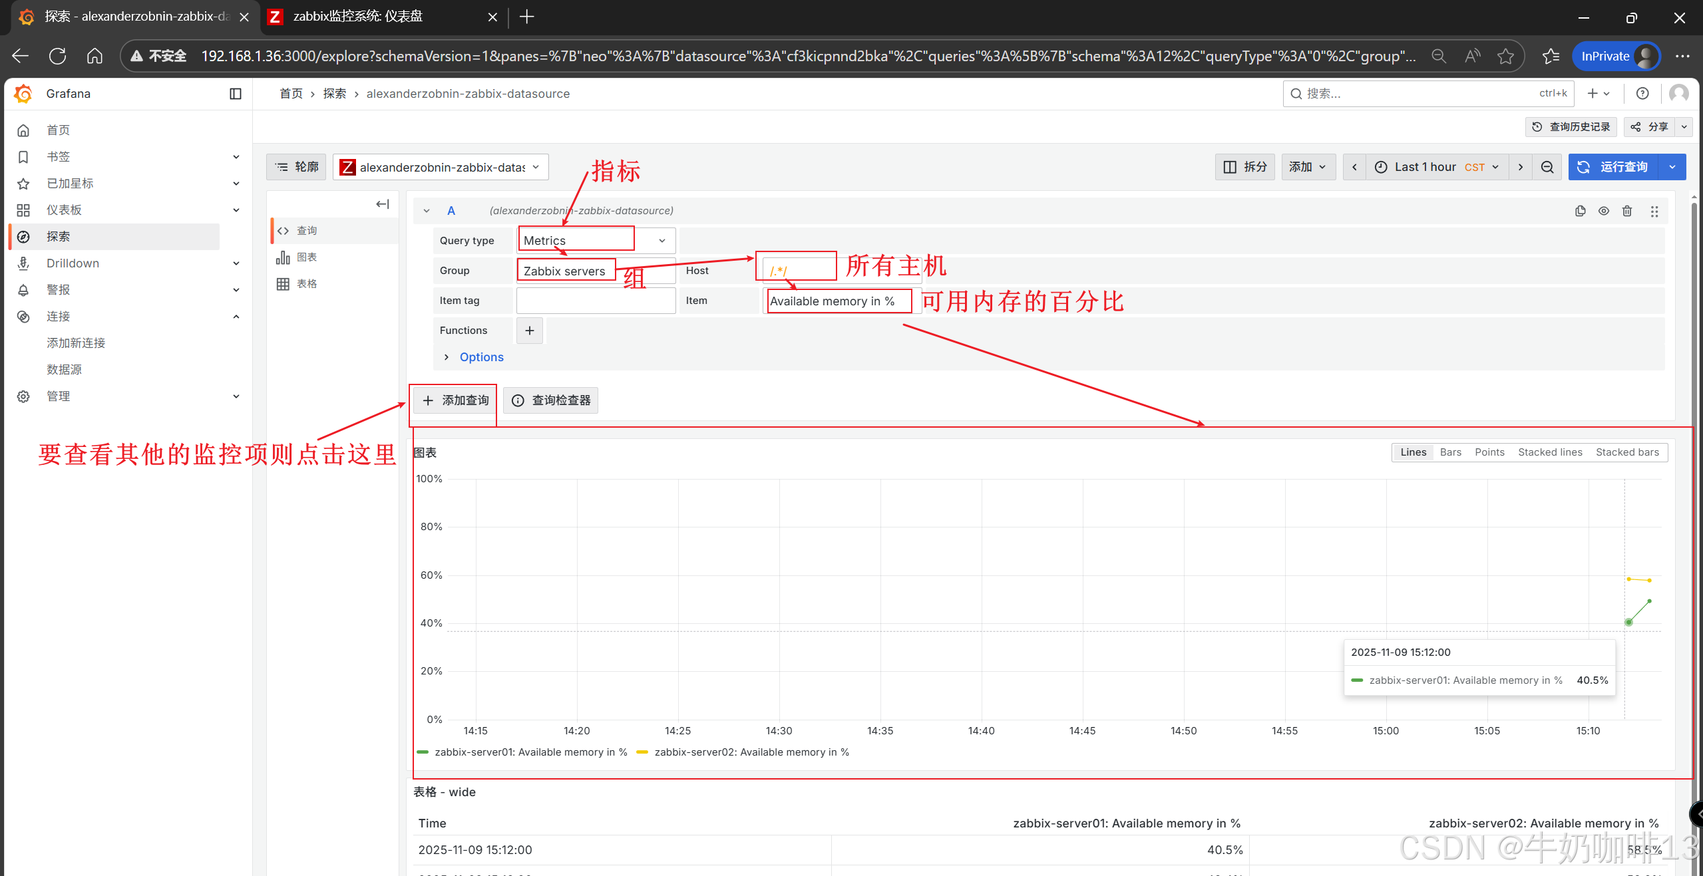Select Stacked lines graph style

click(x=1549, y=452)
